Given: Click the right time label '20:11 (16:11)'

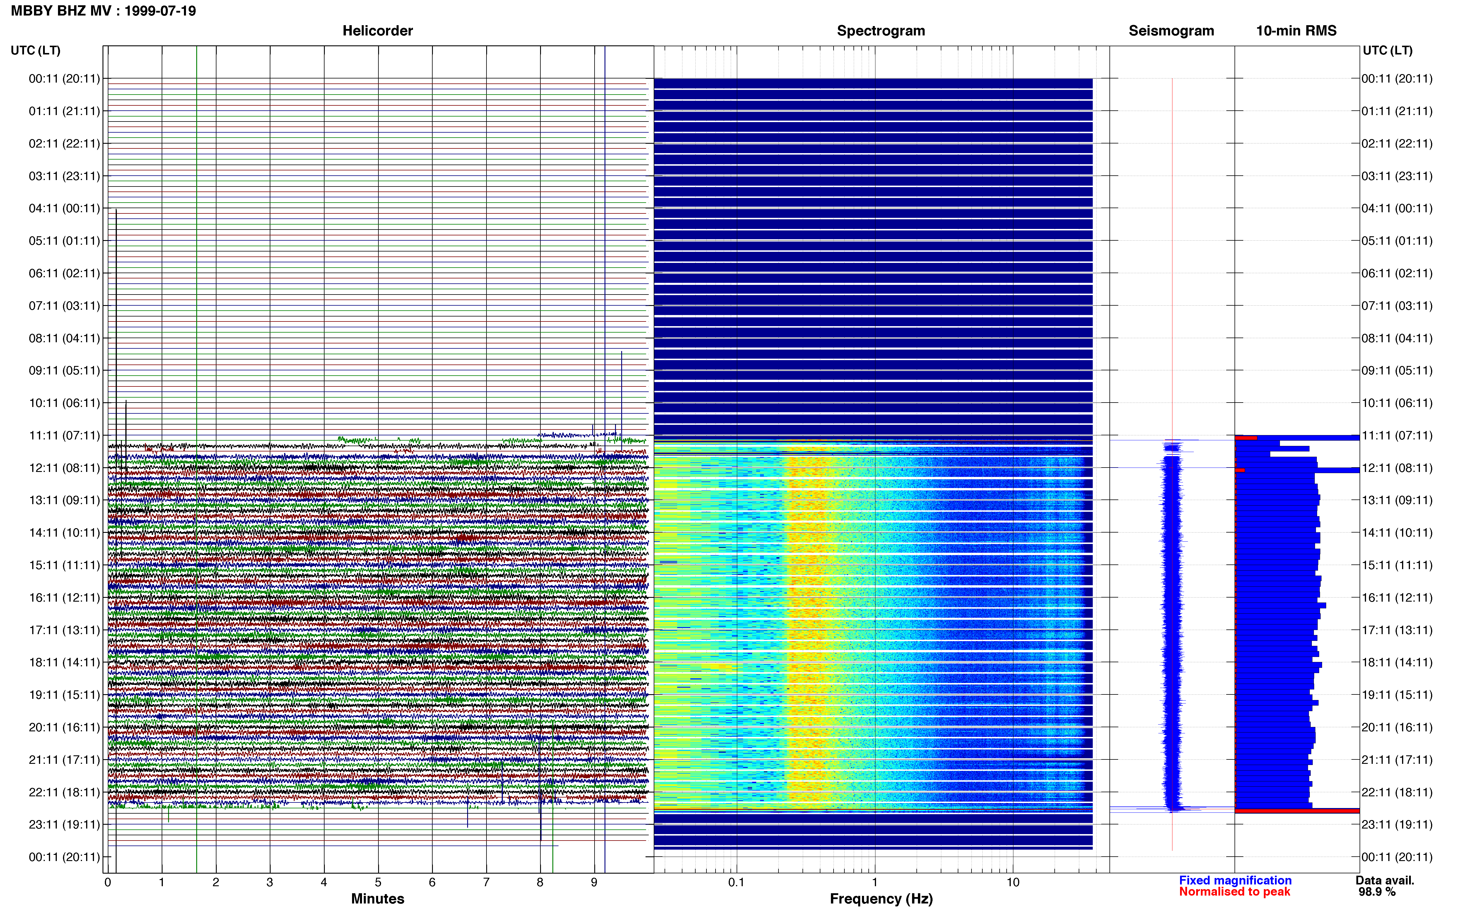Looking at the screenshot, I should [x=1397, y=728].
